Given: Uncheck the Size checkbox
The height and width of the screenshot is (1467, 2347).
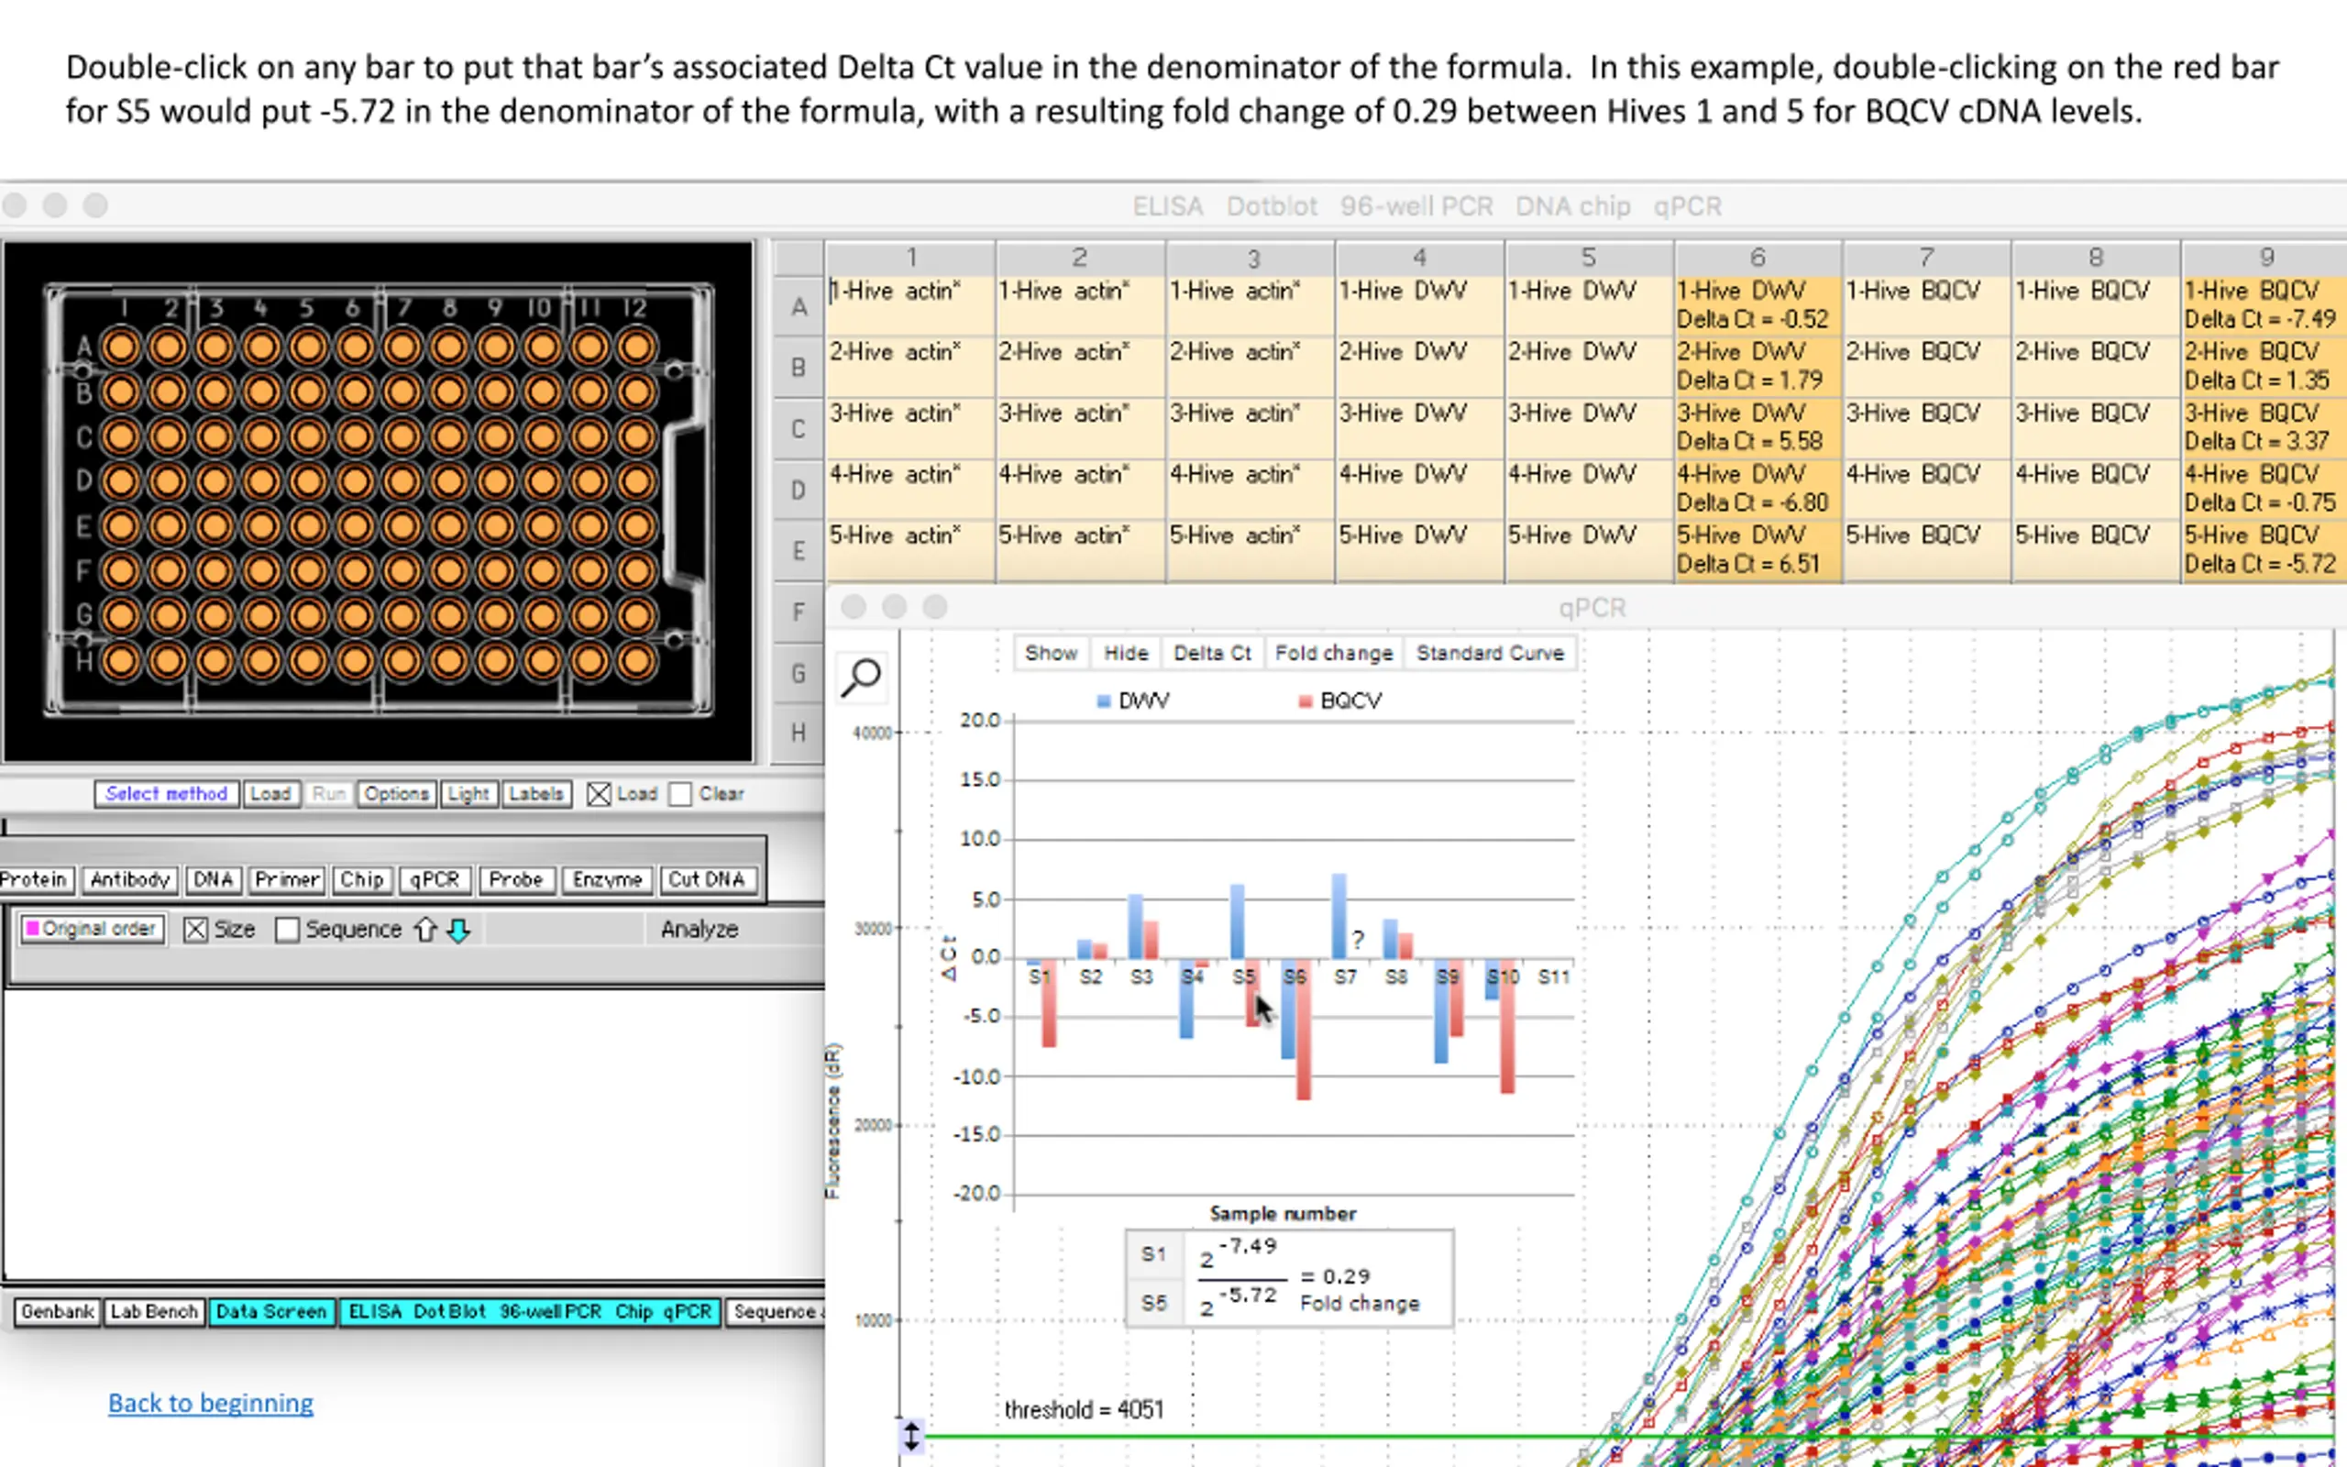Looking at the screenshot, I should (x=196, y=930).
